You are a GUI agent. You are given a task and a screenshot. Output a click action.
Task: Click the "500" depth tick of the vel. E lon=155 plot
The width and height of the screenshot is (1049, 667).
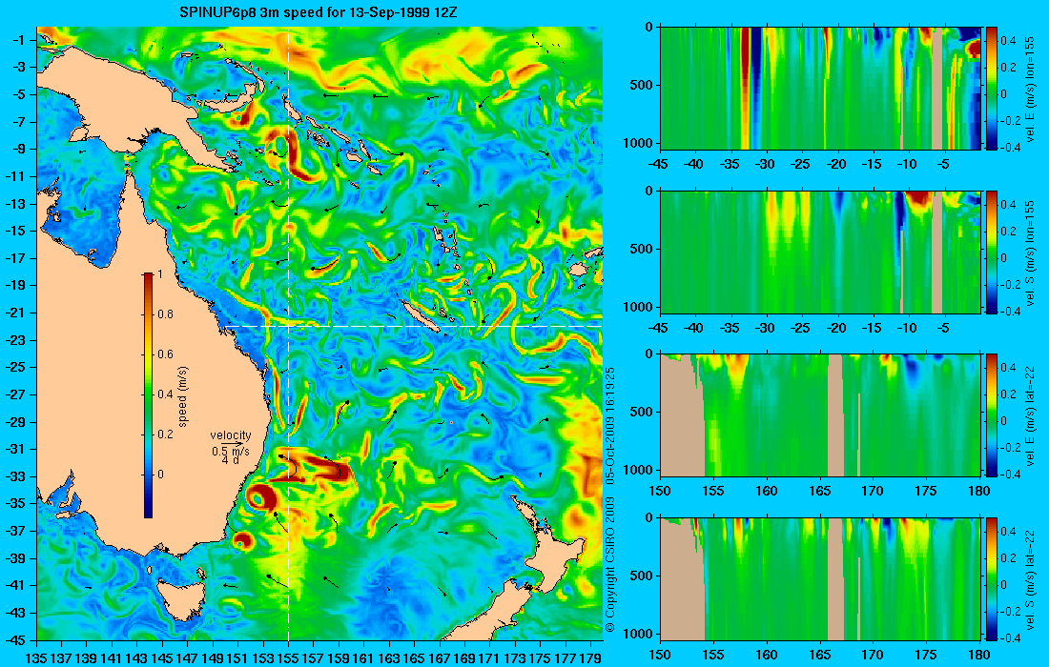[642, 86]
